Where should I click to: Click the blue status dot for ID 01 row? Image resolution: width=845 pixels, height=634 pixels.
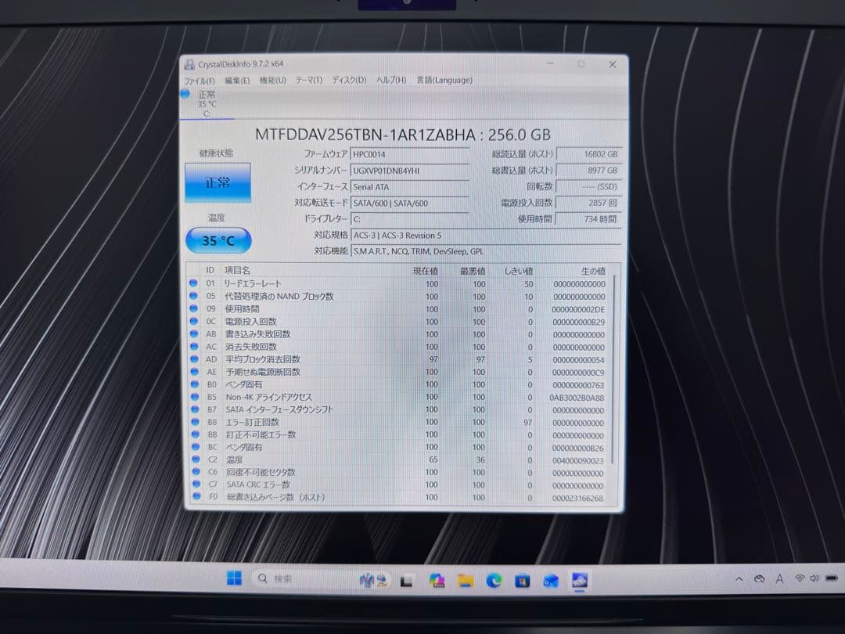(x=193, y=283)
